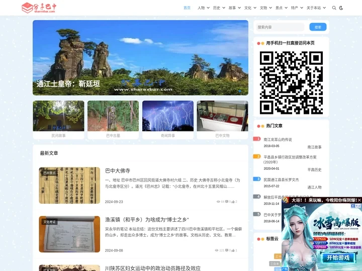Expand the 文物 menu arrow
Image resolution: width=362 pixels, height=271 pixels.
point(270,8)
